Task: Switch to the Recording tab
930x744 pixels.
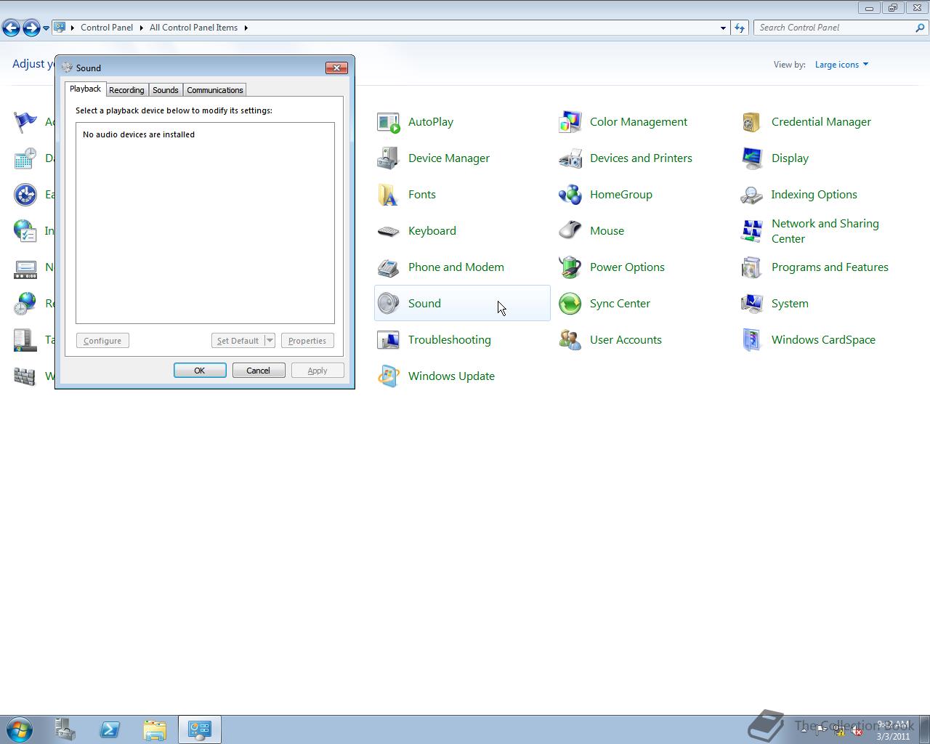Action: pos(126,90)
